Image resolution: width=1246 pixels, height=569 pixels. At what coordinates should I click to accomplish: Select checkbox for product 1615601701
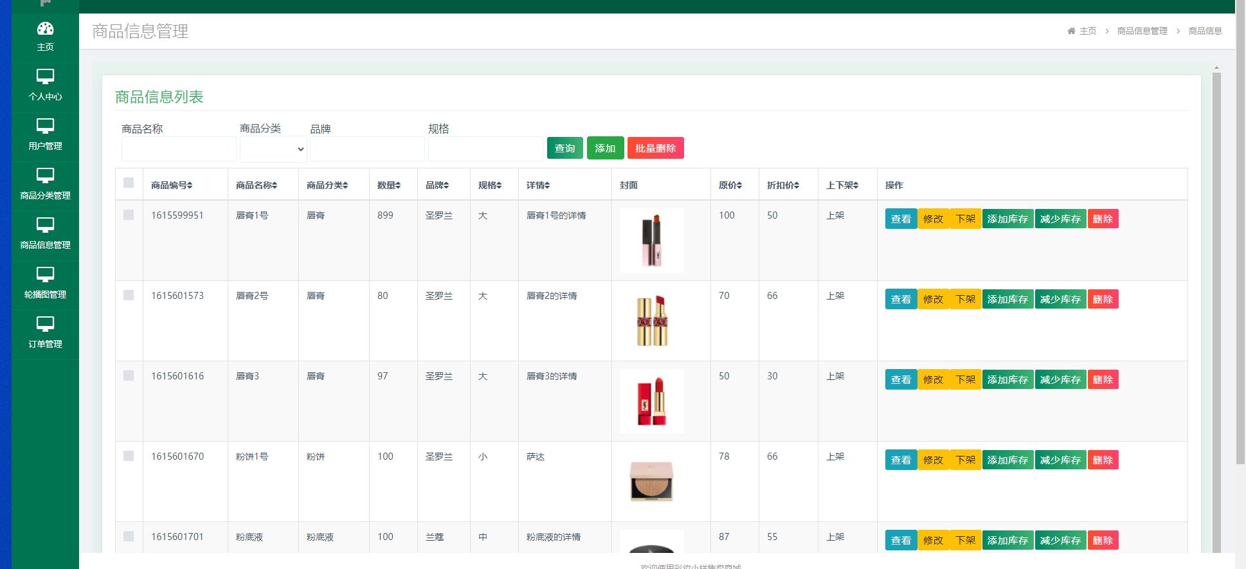coord(129,536)
